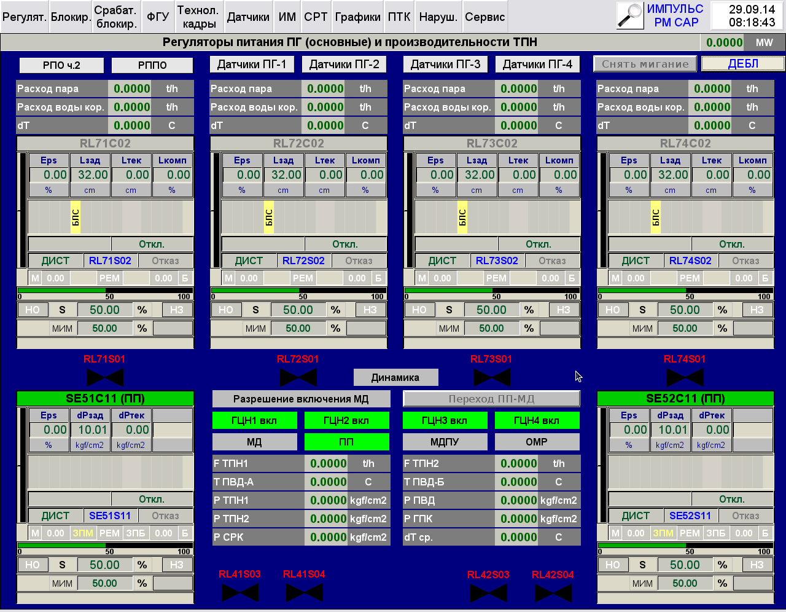Viewport: 786px width, 612px height.
Task: Switch to МД mode
Action: pyautogui.click(x=254, y=442)
